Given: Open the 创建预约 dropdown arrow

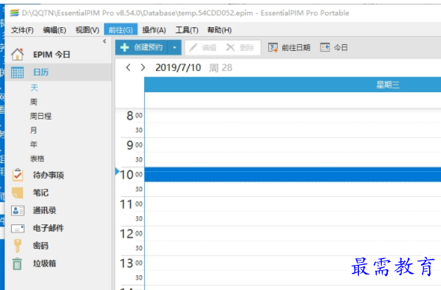Looking at the screenshot, I should [174, 47].
